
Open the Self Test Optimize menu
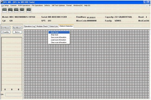click(x=58, y=5)
